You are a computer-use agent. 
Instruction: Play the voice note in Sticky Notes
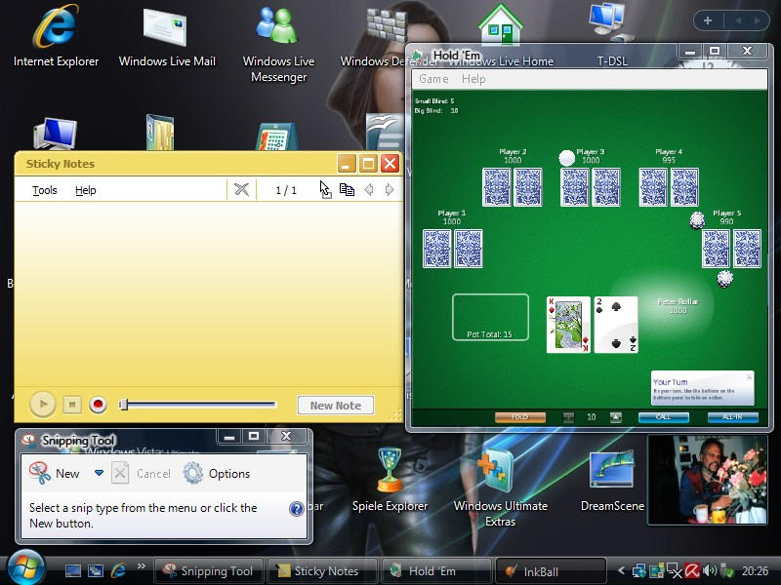tap(43, 404)
